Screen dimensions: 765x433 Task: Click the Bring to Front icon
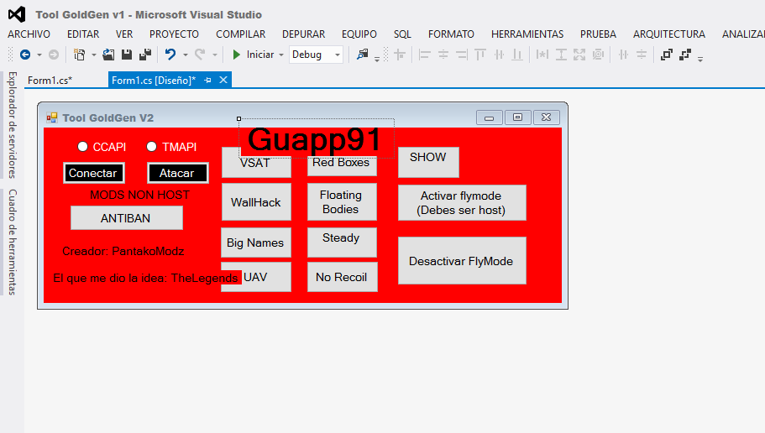(x=667, y=55)
